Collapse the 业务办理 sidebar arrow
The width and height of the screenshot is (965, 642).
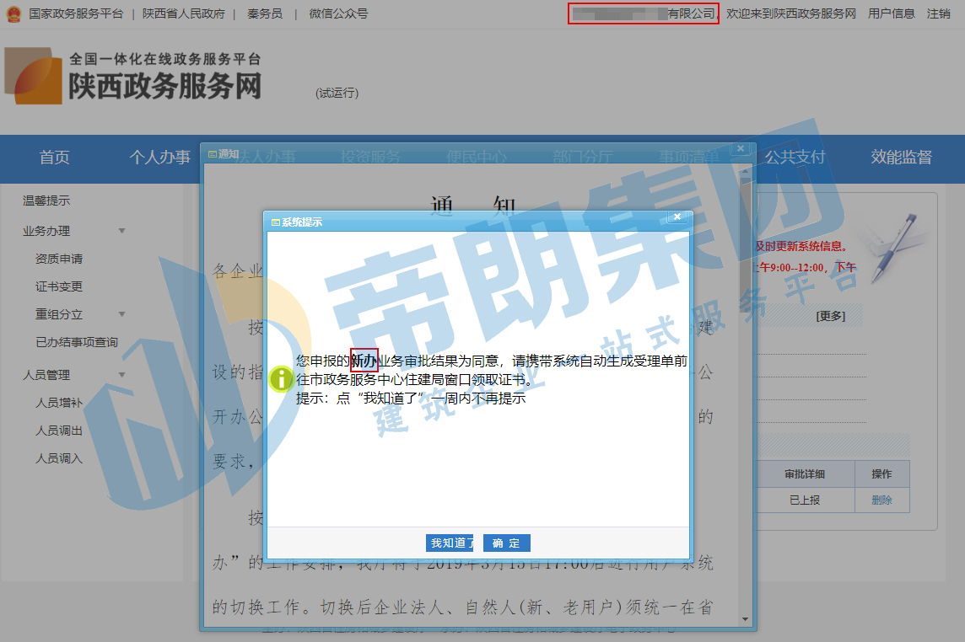tap(121, 231)
